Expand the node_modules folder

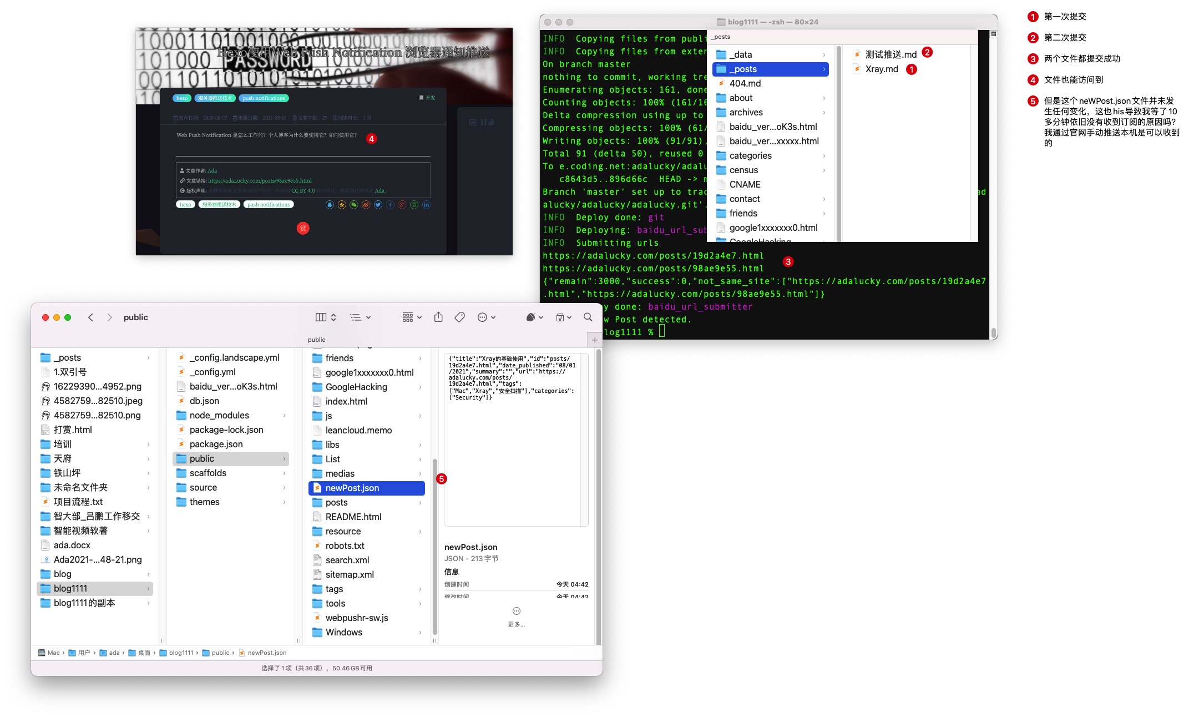(219, 415)
